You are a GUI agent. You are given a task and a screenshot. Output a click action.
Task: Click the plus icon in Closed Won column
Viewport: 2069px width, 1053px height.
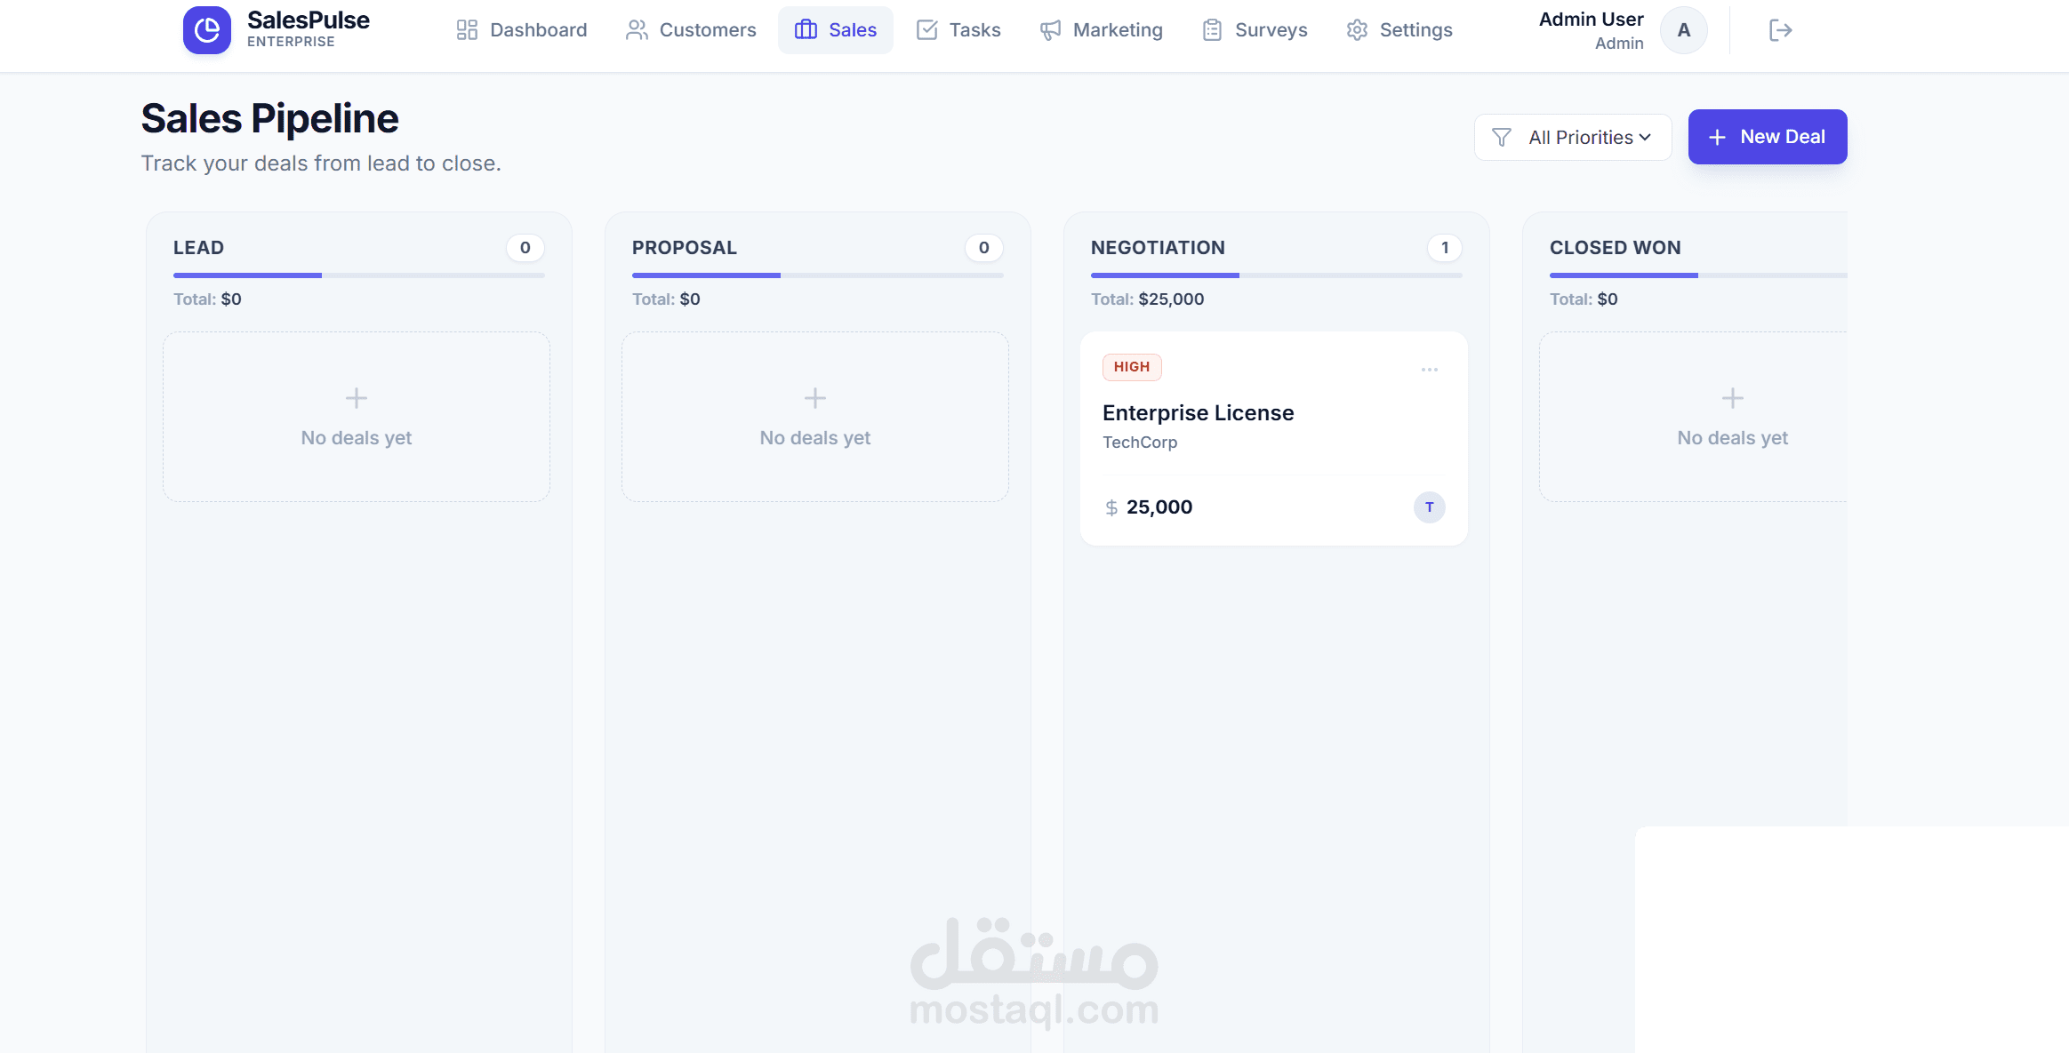point(1732,398)
